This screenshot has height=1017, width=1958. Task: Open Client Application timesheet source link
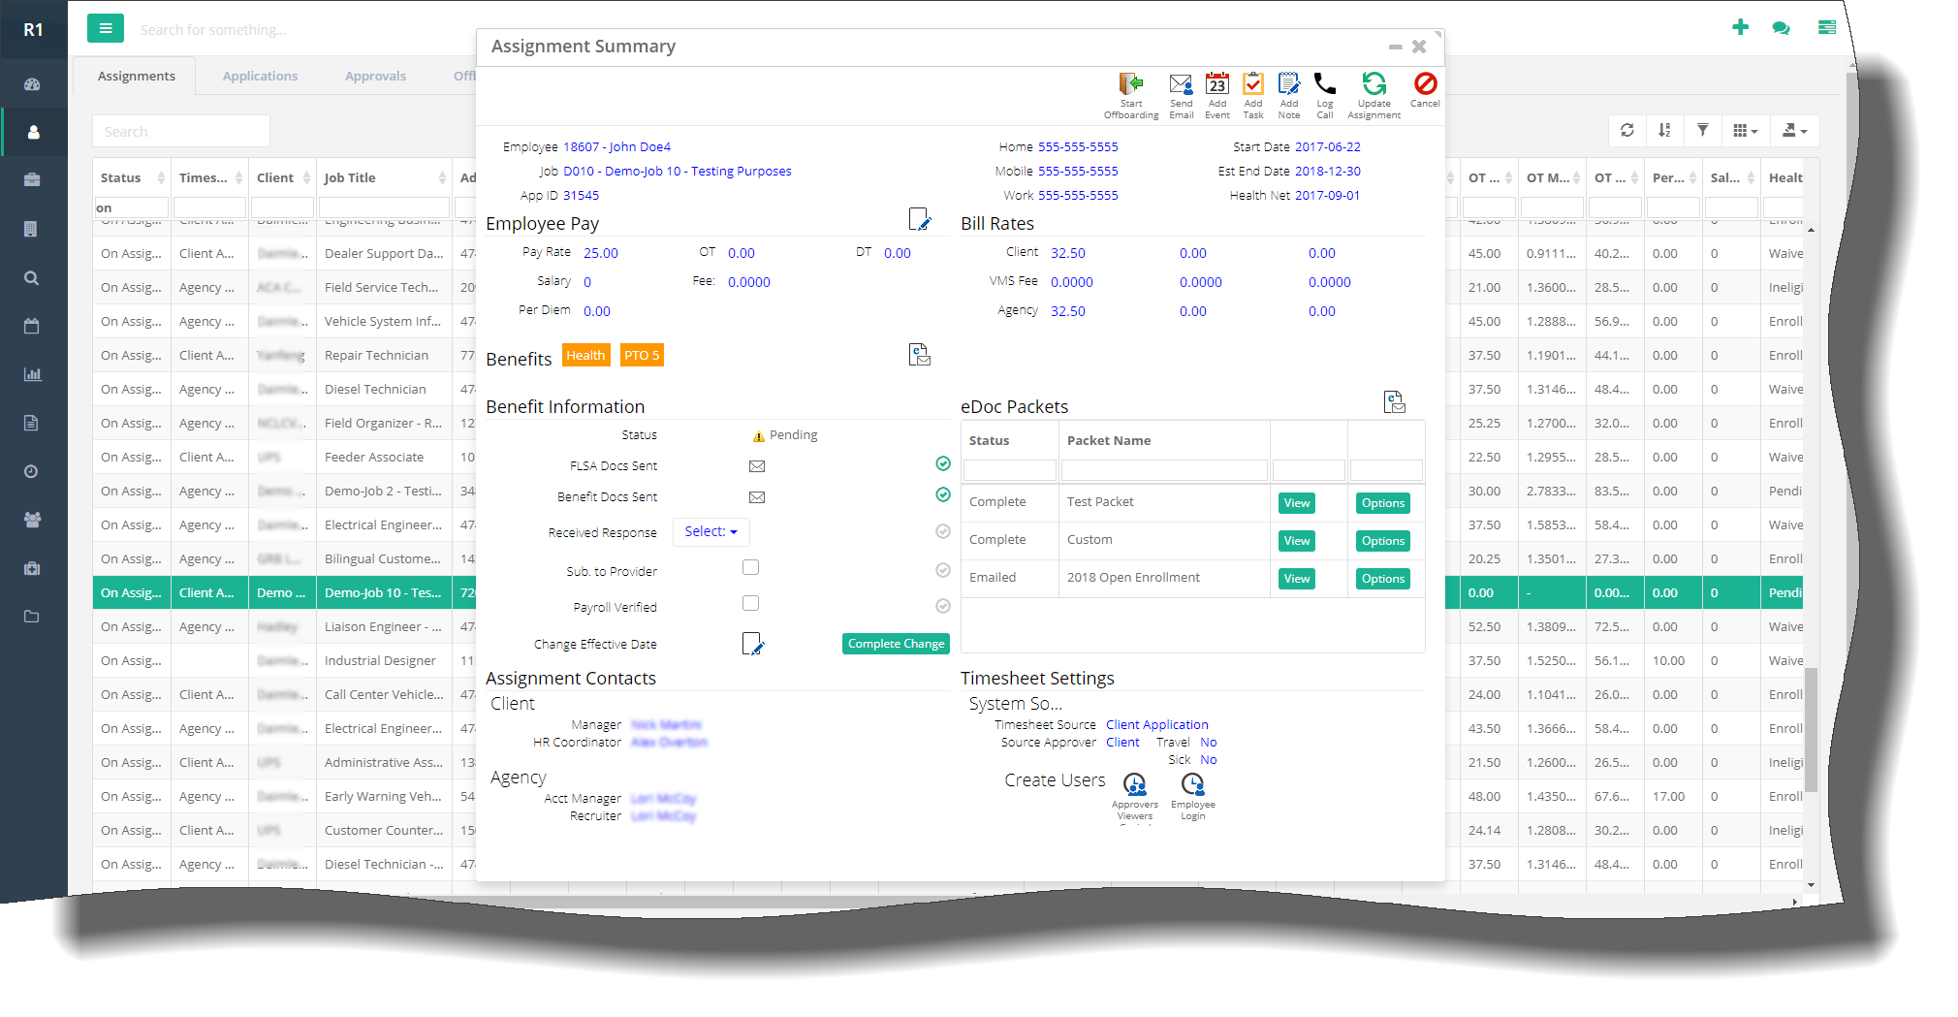(1156, 724)
